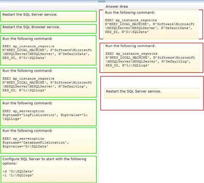Select sp_serveroption LogFileLocation command box
Screen dimensions: 204x183
(48, 112)
